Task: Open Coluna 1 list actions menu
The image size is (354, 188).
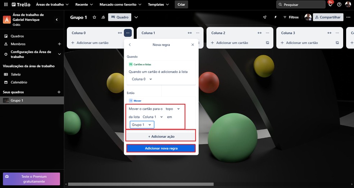Action: (198, 33)
